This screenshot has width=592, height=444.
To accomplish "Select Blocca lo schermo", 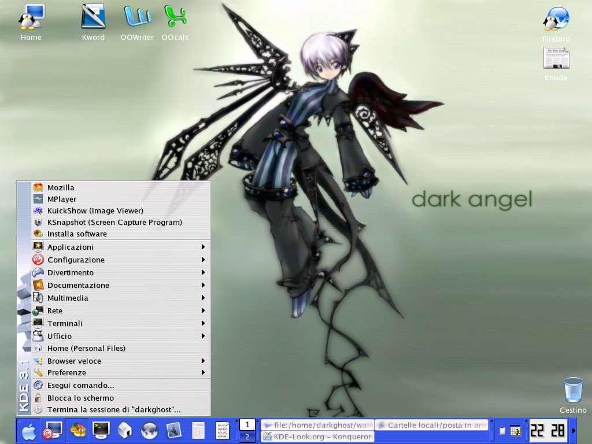I will [x=121, y=398].
